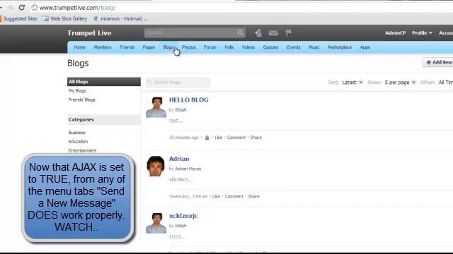Open the Show 5 per page dropdown
This screenshot has width=453, height=254.
tap(400, 83)
